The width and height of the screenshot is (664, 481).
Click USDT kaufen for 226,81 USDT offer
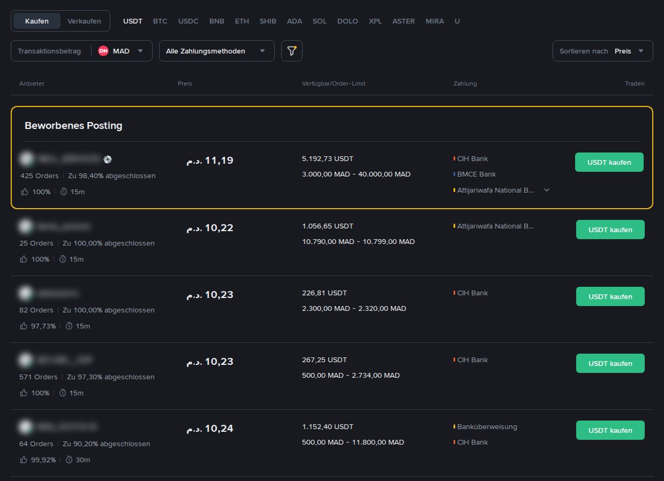tap(610, 296)
